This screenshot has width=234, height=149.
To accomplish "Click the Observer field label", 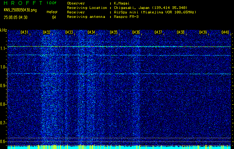I will point(76,3).
